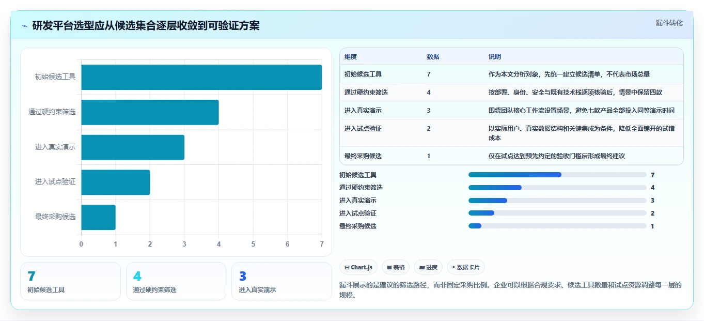Click the 数据 column header
The width and height of the screenshot is (704, 321).
433,57
